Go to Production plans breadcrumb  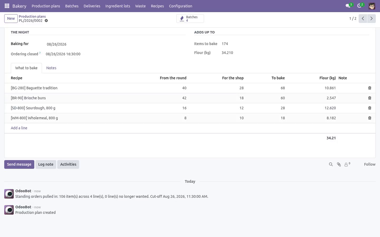[32, 16]
